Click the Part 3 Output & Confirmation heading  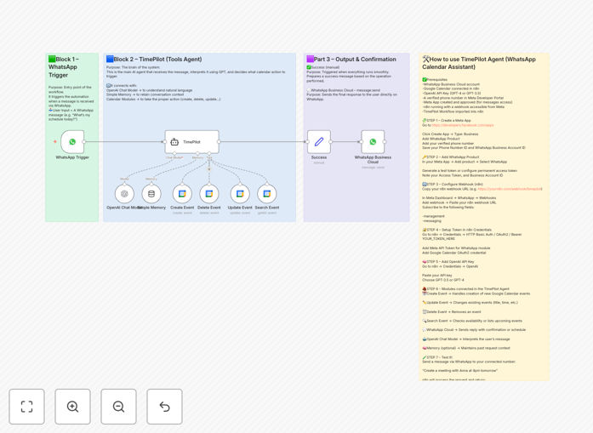pos(351,59)
